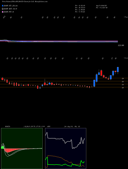Image resolution: width=128 pixels, height=169 pixels.
Task: Click the magenta DOW PT legend swatch
Action: click(3, 12)
